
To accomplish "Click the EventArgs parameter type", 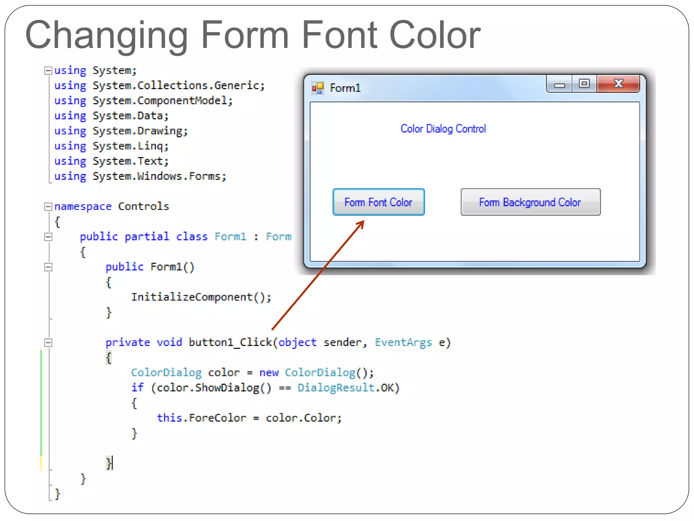I will 403,343.
